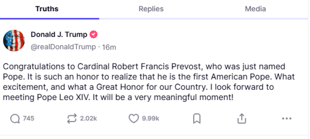This screenshot has height=139, width=310.
Task: Open the reply speech bubble icon
Action: click(15, 119)
